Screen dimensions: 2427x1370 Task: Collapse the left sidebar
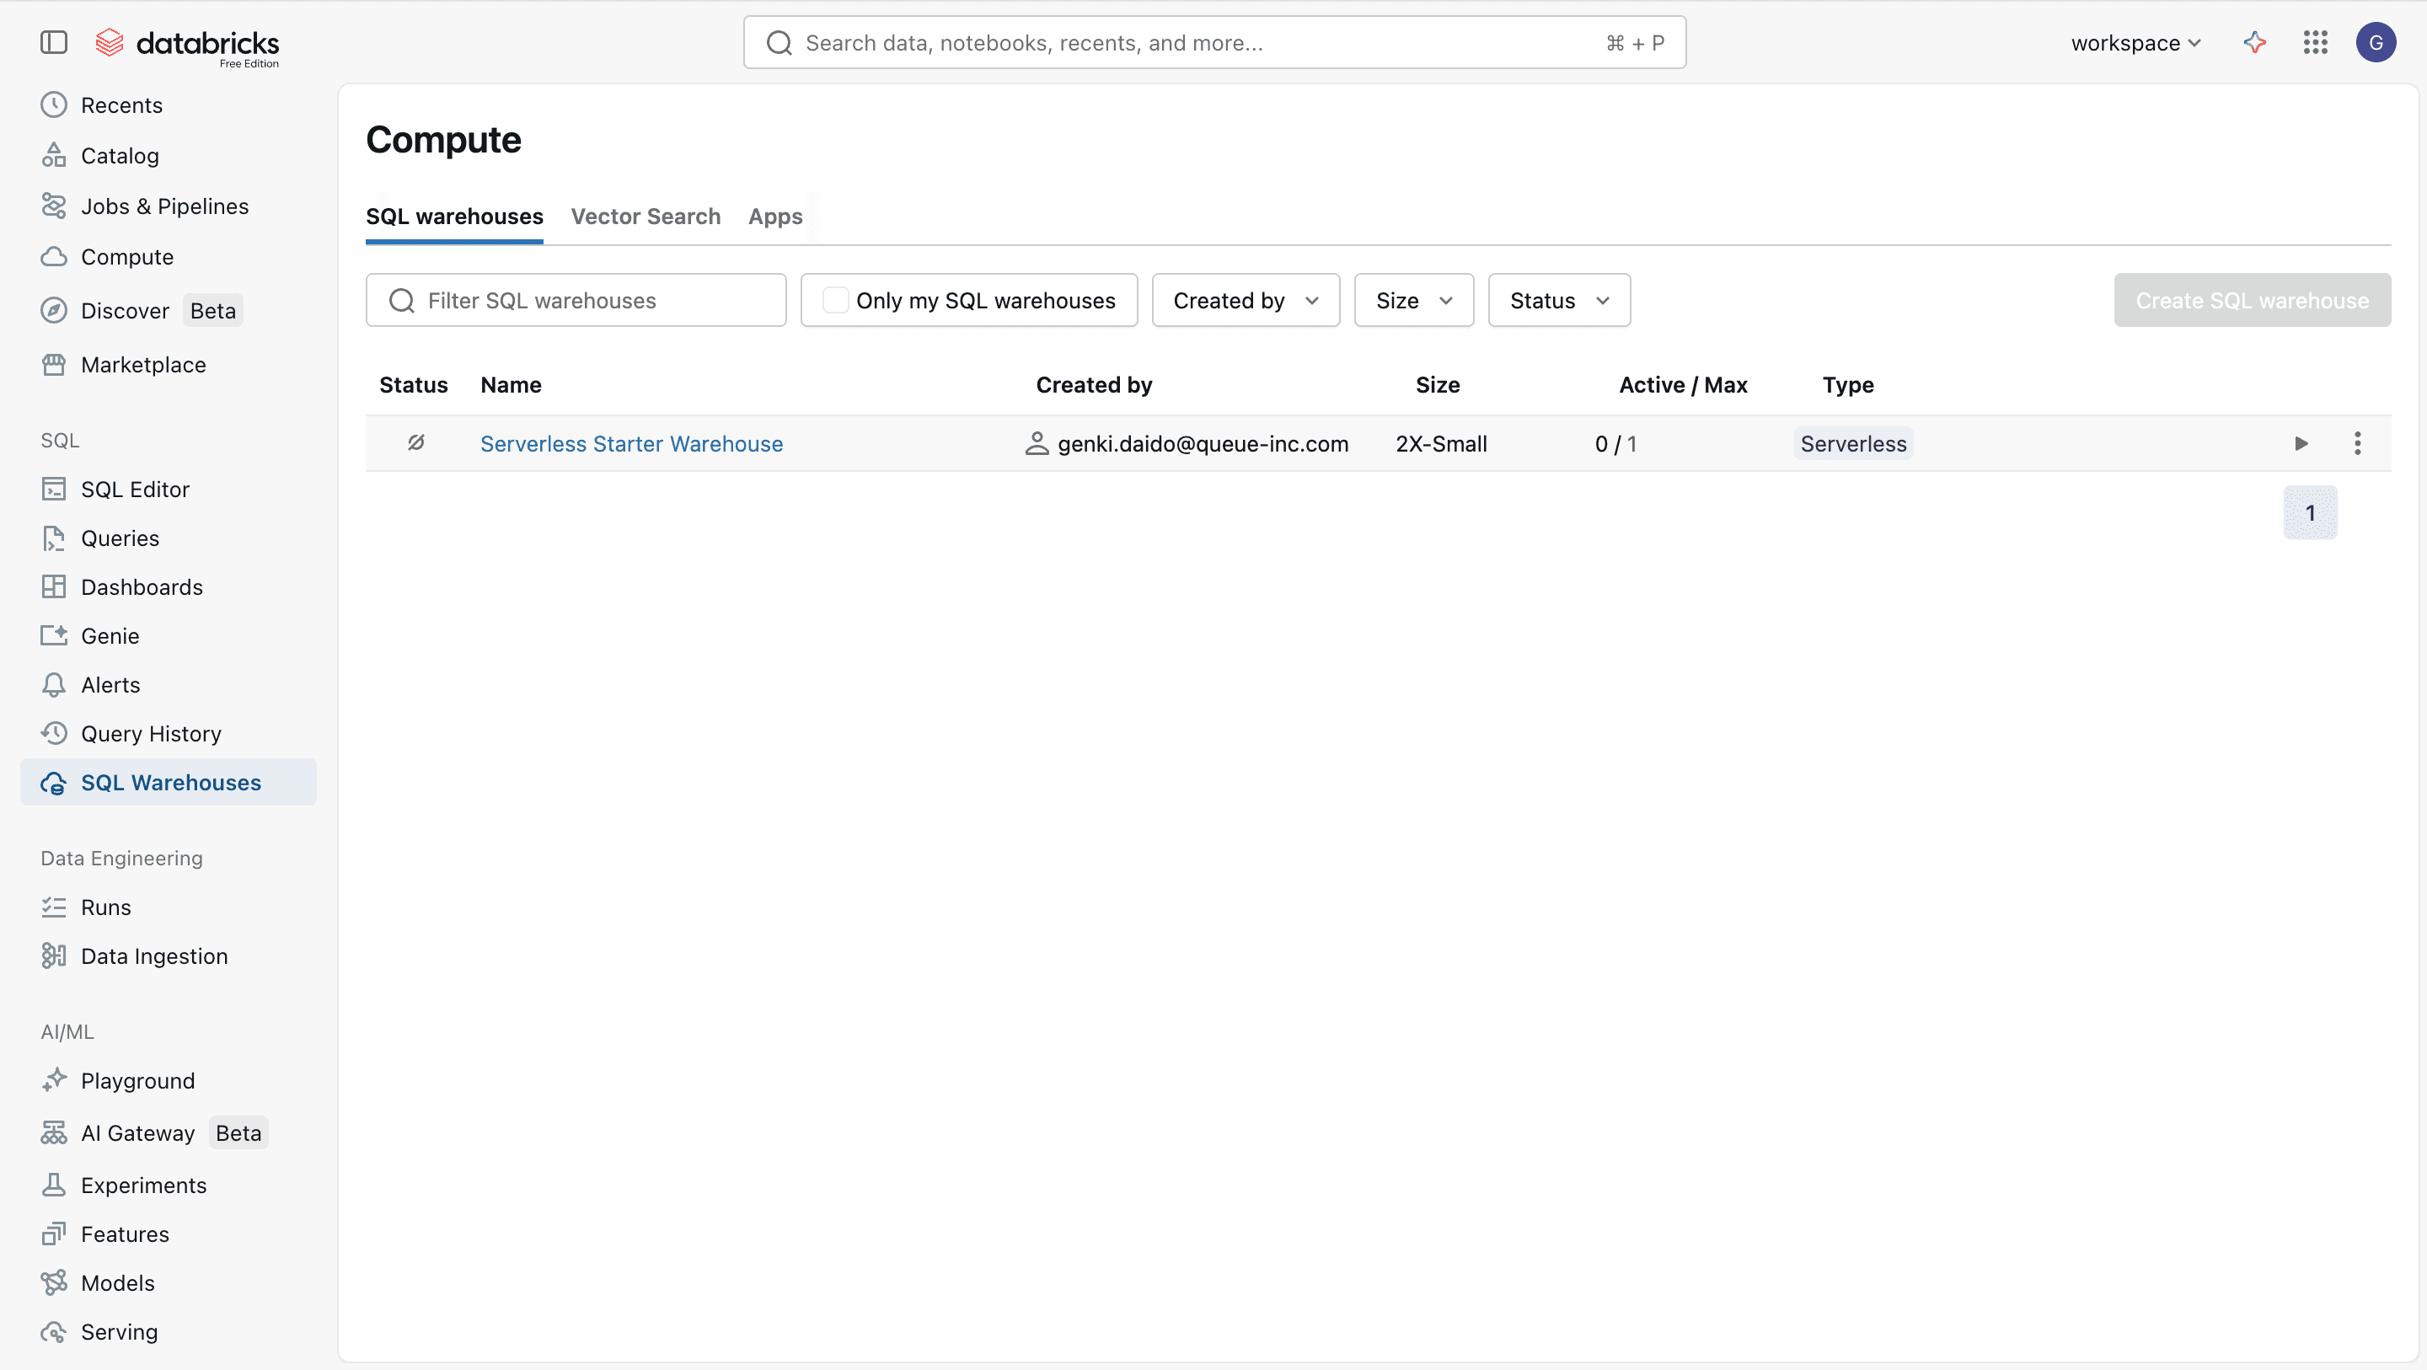coord(54,42)
